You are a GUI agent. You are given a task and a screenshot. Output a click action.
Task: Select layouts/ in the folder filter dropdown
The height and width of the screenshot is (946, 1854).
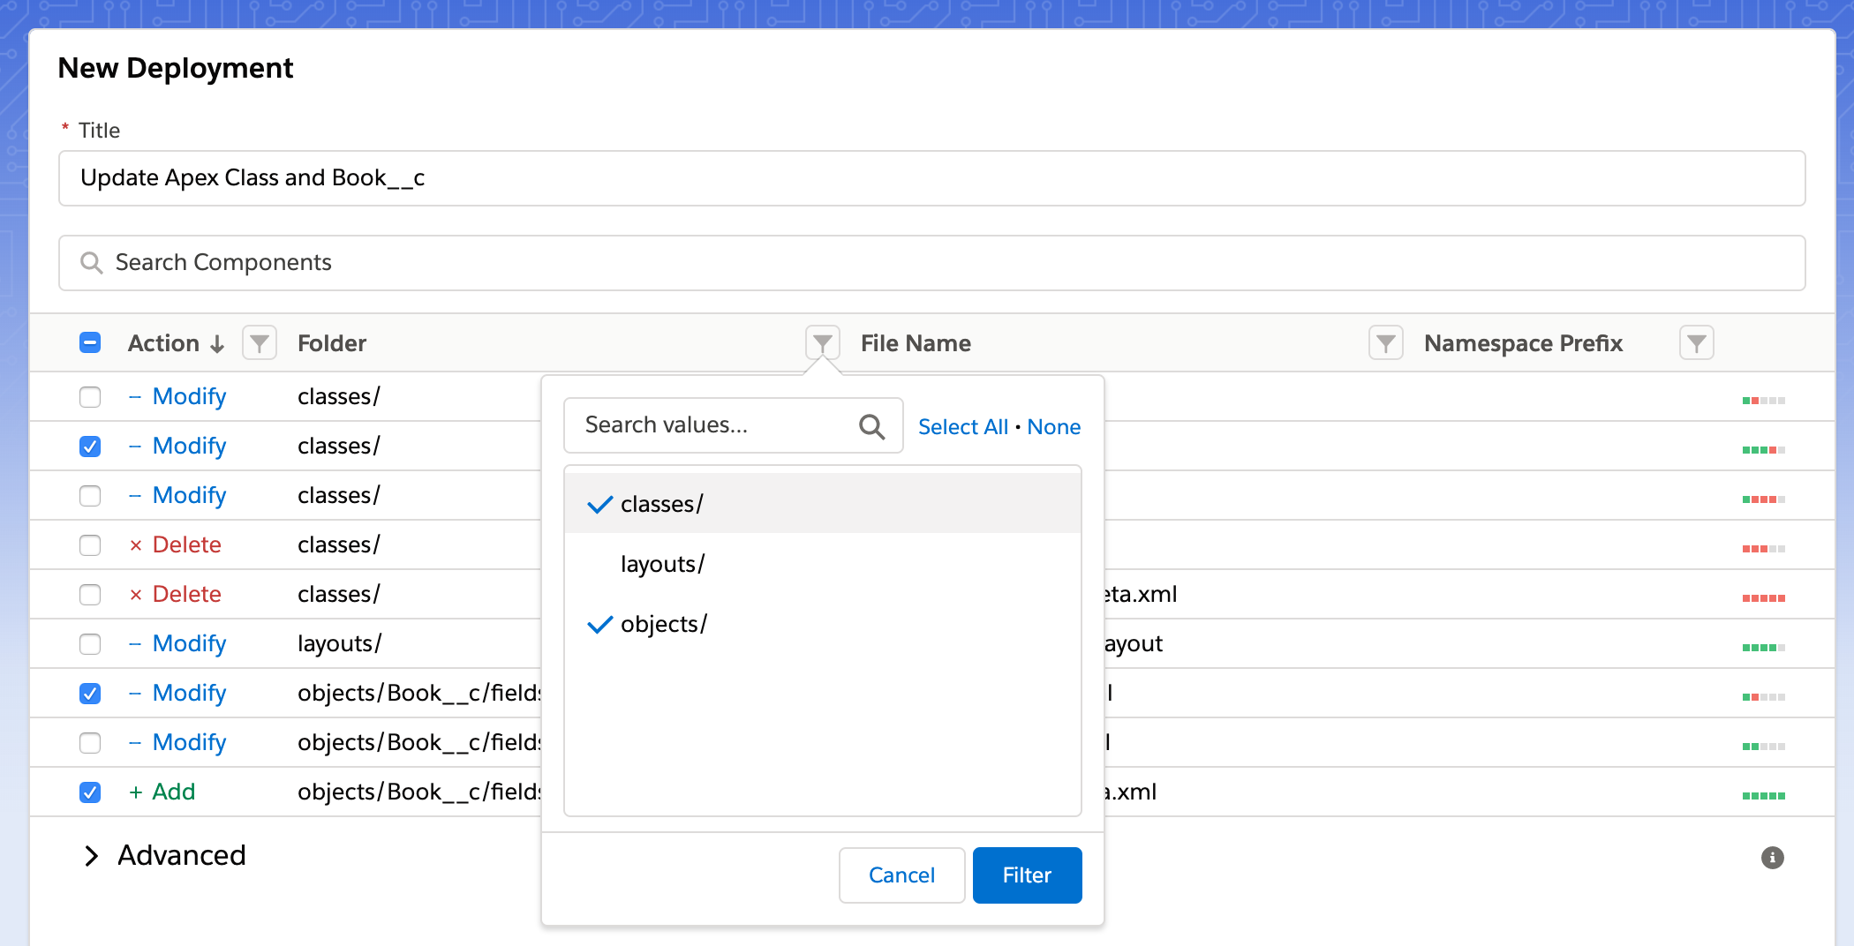[x=663, y=564]
